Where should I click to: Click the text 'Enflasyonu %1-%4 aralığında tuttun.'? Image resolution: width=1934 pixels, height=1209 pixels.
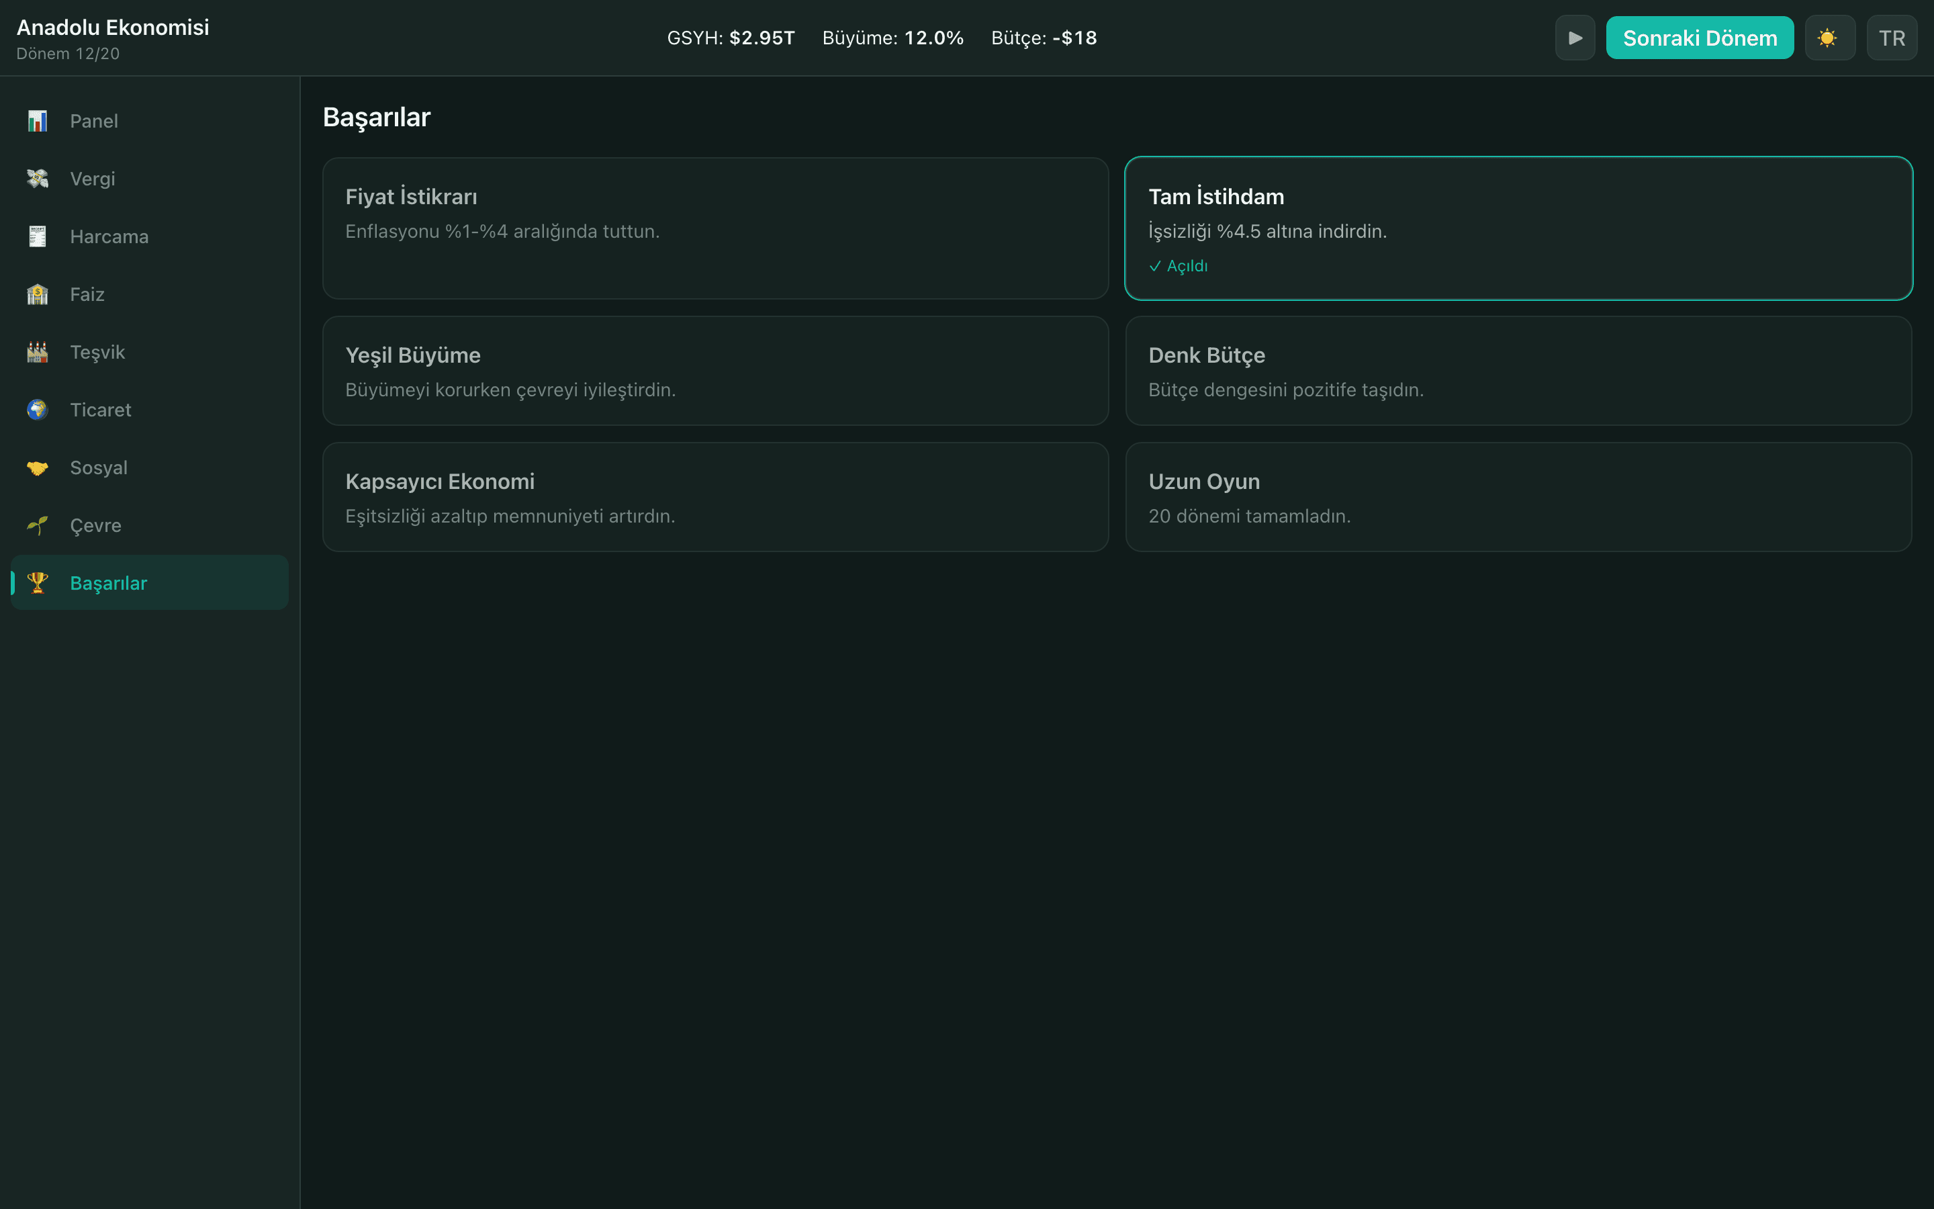tap(502, 232)
